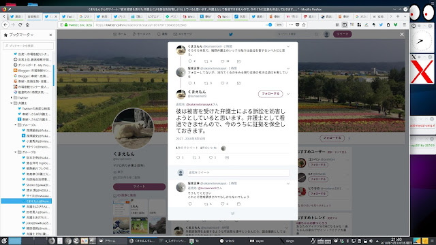This screenshot has height=245, width=436.
Task: Reply to the main tweet via speech bubble
Action: [x=178, y=157]
